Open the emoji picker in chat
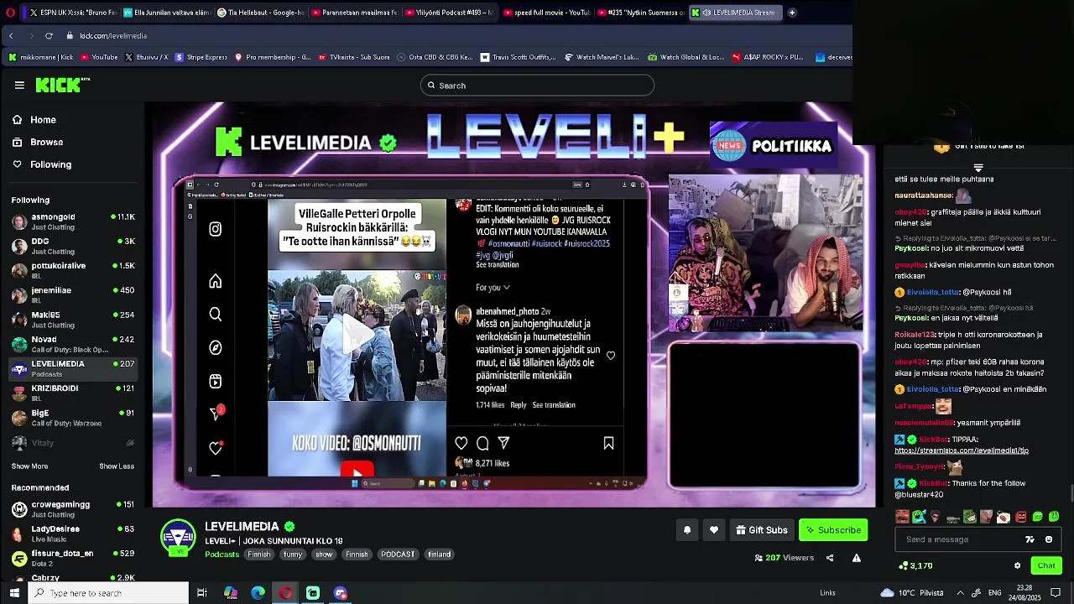 (x=1049, y=539)
